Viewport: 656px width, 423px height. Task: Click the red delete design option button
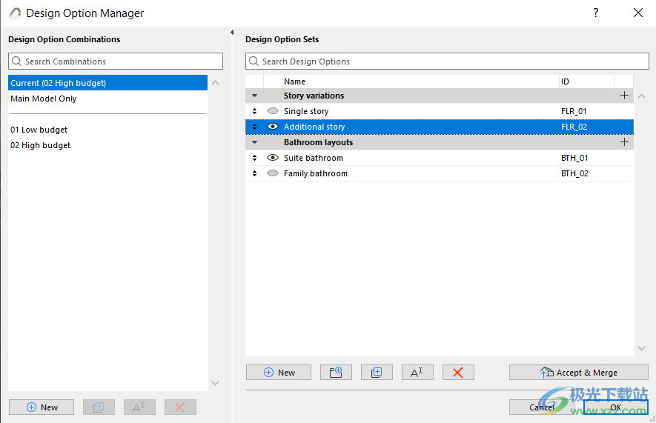pos(458,373)
